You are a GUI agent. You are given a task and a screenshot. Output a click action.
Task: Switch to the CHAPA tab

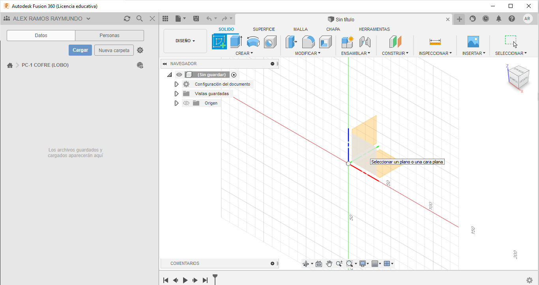tap(333, 29)
